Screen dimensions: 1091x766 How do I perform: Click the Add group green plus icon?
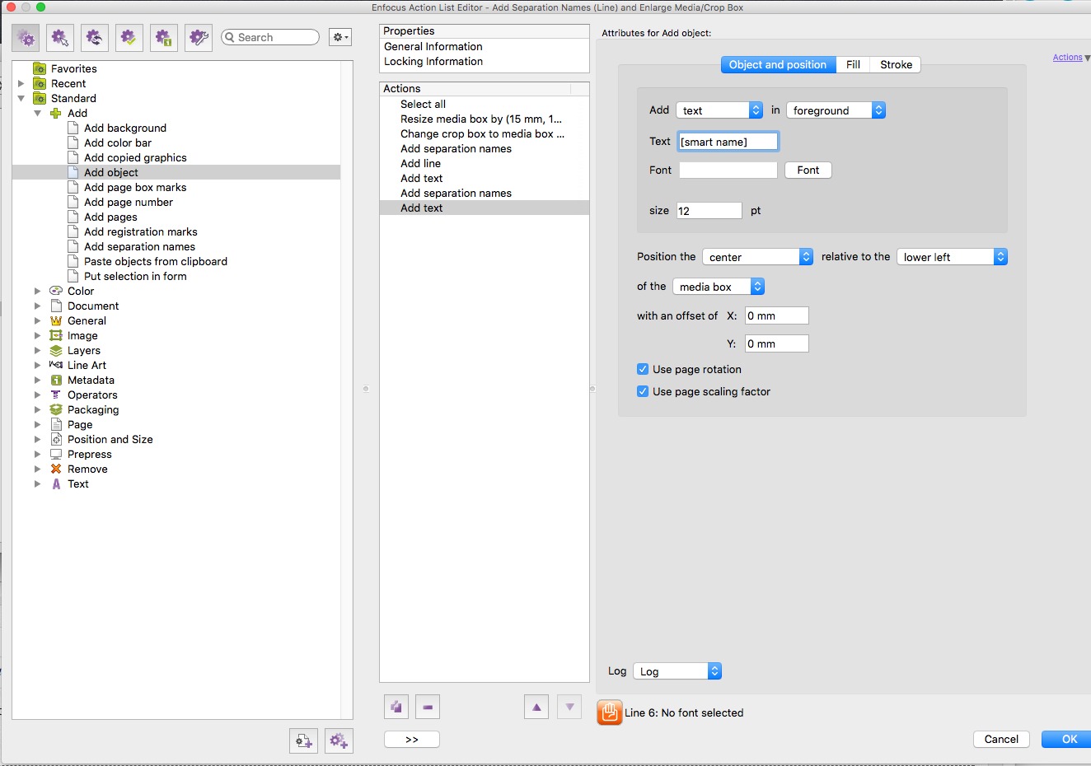[x=56, y=113]
